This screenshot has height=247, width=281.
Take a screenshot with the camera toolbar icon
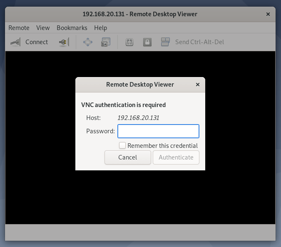[106, 42]
